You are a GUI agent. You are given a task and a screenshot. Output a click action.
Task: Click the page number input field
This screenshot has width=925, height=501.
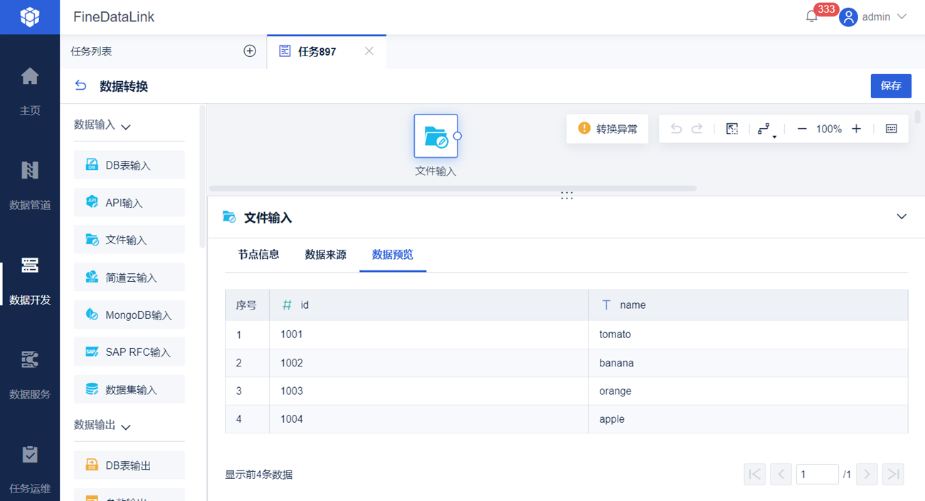coord(817,474)
